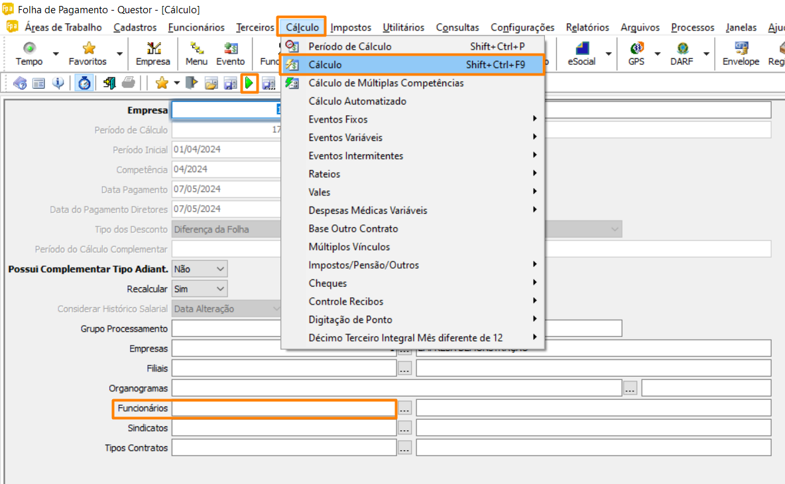Open the small star's dropdown arrow

177,83
